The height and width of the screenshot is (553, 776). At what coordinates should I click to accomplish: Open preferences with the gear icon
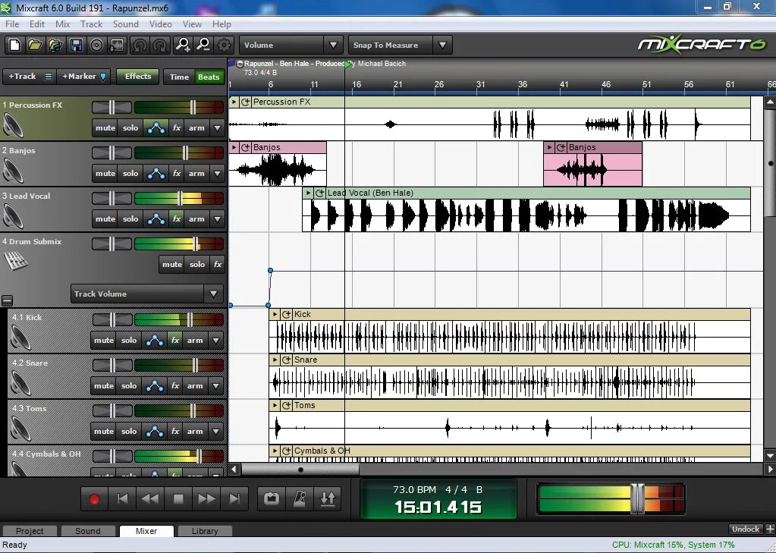[225, 45]
